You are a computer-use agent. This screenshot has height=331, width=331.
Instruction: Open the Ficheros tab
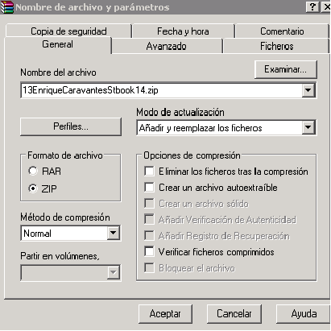pyautogui.click(x=276, y=46)
